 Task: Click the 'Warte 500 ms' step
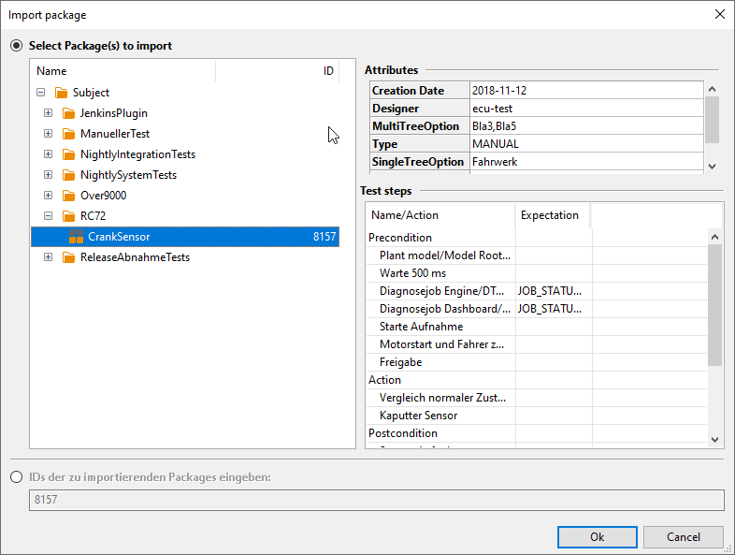tap(412, 273)
